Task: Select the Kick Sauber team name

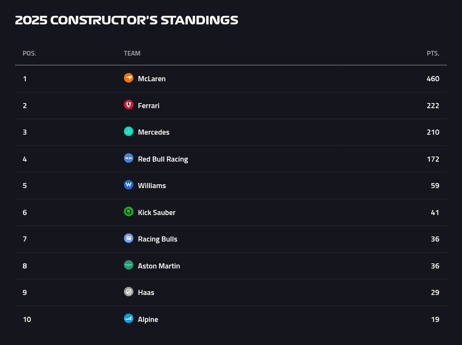Action: point(157,212)
